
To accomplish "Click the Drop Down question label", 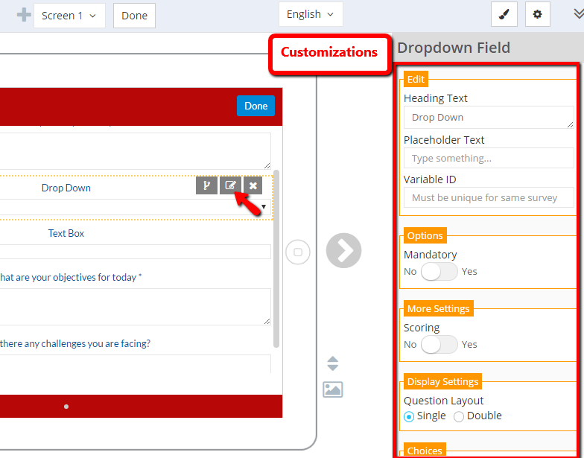I will tap(66, 188).
